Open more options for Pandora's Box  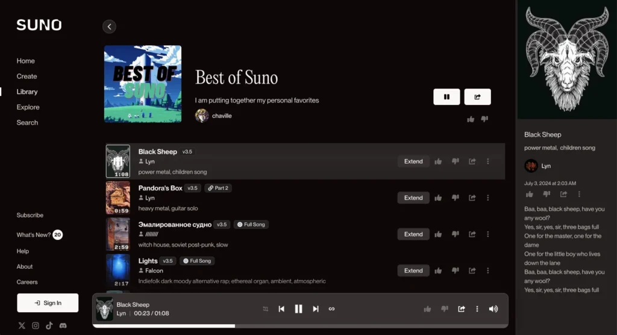[488, 198]
